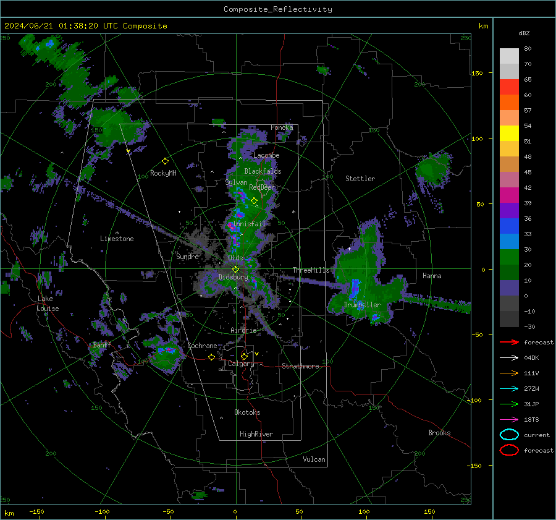Click the yellow diamond at radar center

[235, 270]
